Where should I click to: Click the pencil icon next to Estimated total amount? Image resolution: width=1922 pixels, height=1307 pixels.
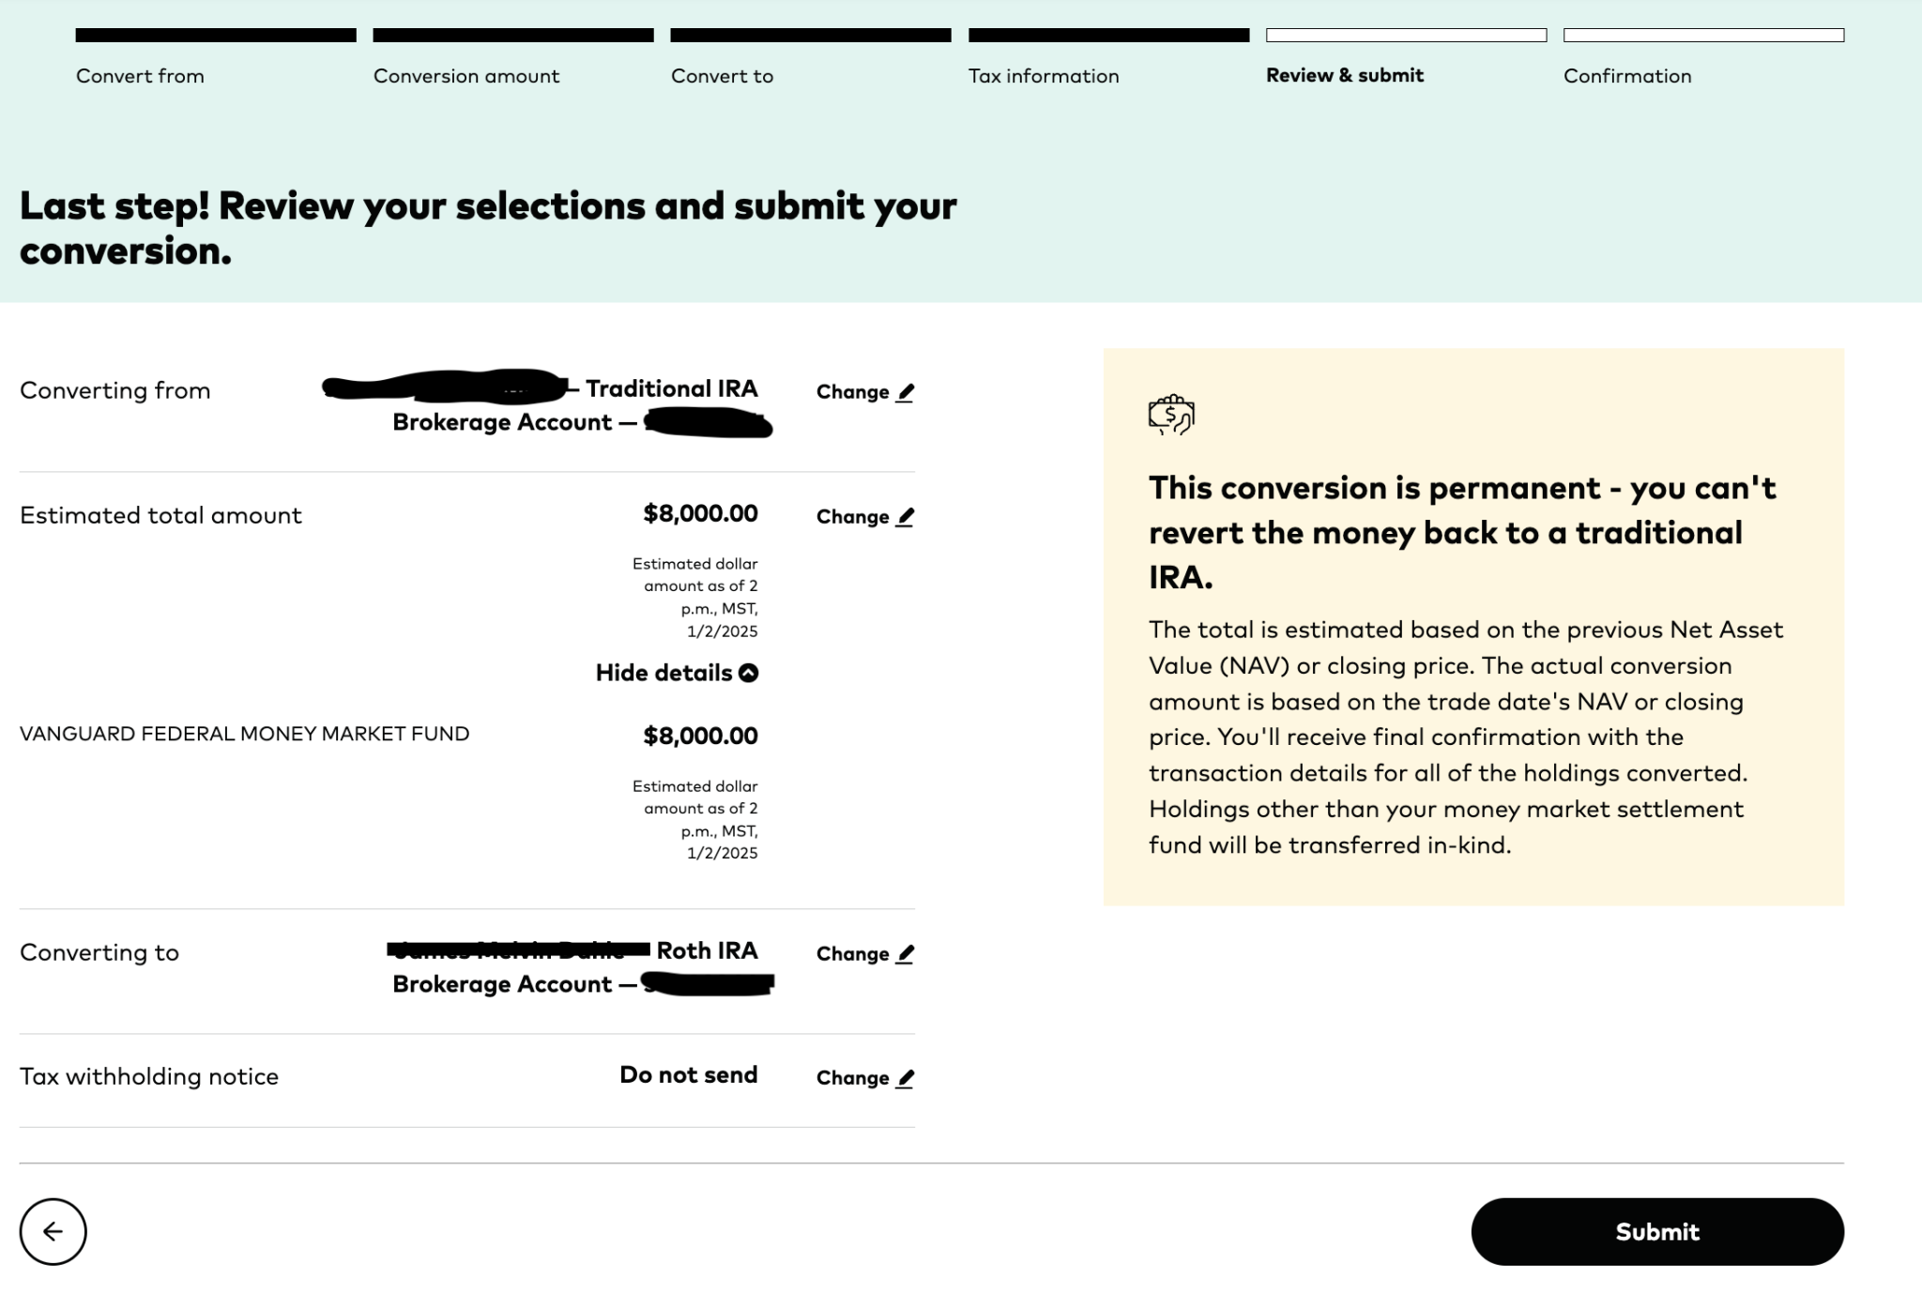(x=904, y=516)
